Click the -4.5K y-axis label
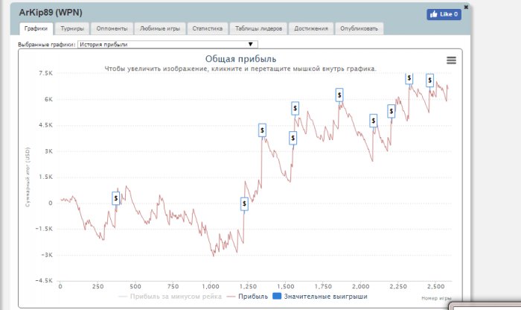 (44, 280)
